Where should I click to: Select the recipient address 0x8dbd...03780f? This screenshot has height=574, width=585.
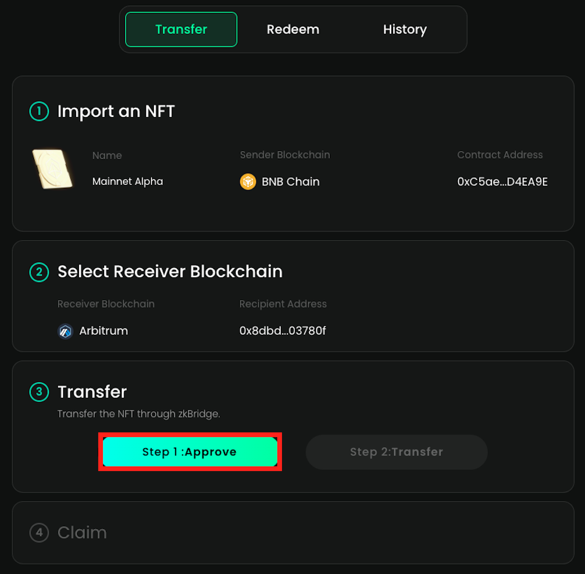(282, 331)
